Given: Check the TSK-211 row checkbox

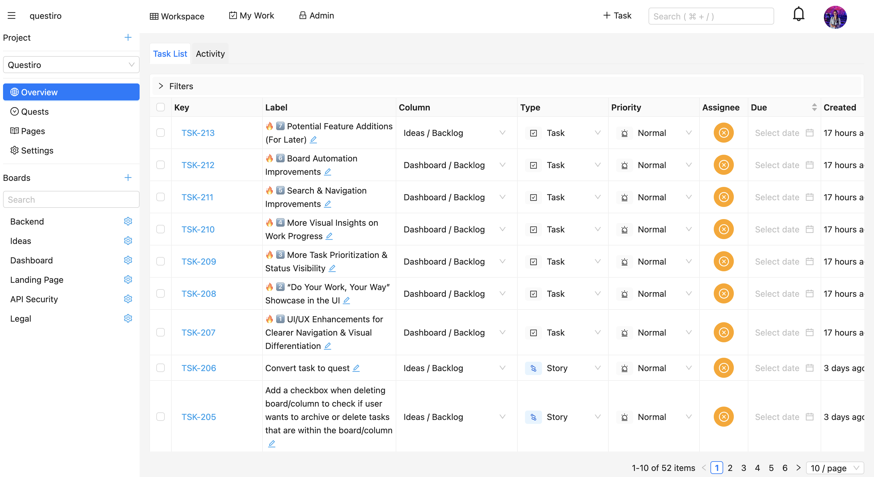Looking at the screenshot, I should pyautogui.click(x=161, y=197).
